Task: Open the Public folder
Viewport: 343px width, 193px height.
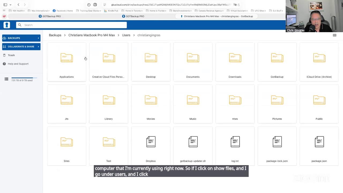Action: click(x=319, y=104)
